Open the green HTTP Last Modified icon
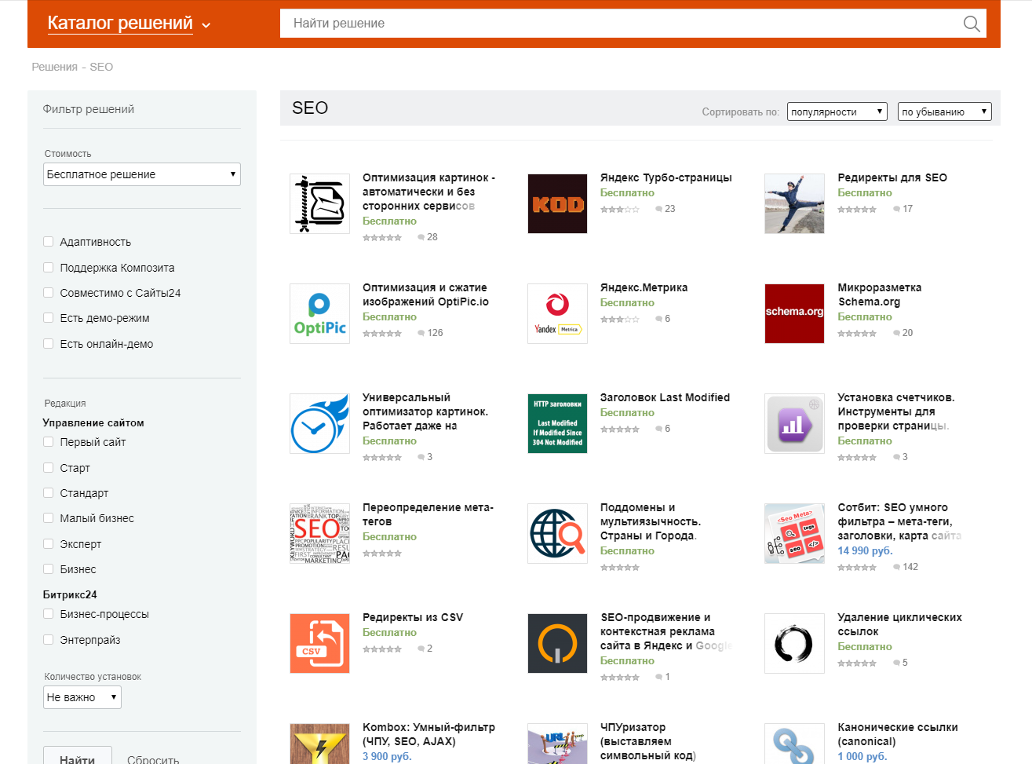 (x=557, y=423)
